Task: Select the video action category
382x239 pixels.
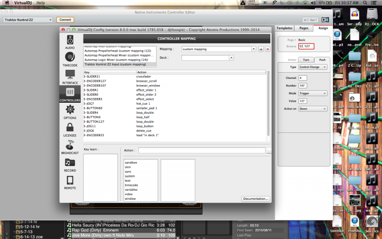Action: [128, 194]
